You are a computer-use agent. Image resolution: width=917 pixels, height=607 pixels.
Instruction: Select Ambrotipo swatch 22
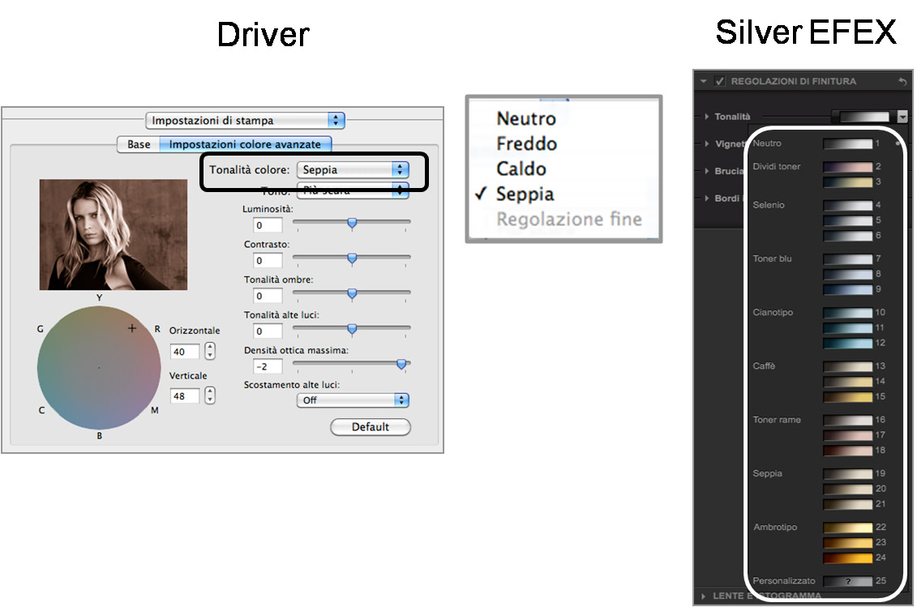pos(847,528)
